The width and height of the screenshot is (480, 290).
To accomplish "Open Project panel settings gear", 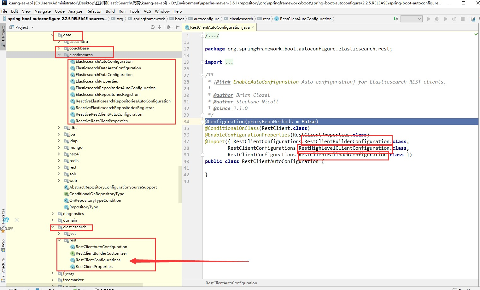I will click(x=169, y=27).
